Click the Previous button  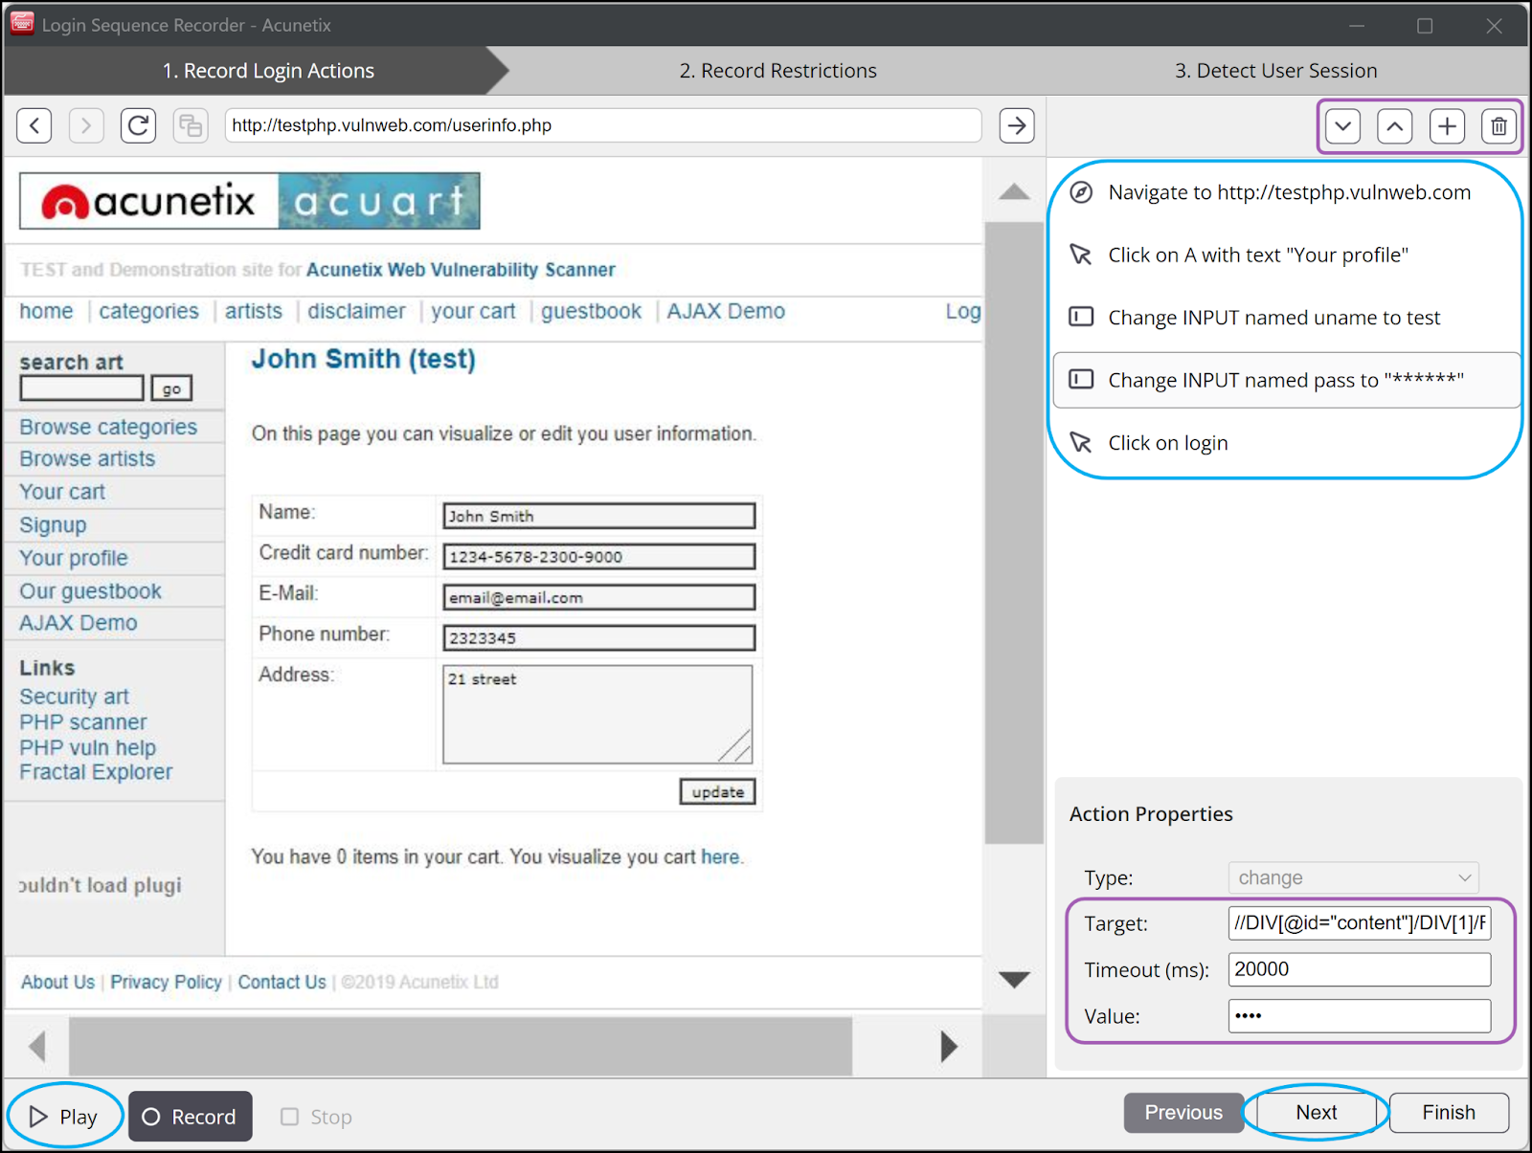tap(1183, 1113)
